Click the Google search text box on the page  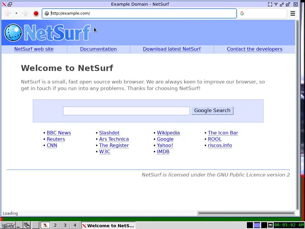126,111
